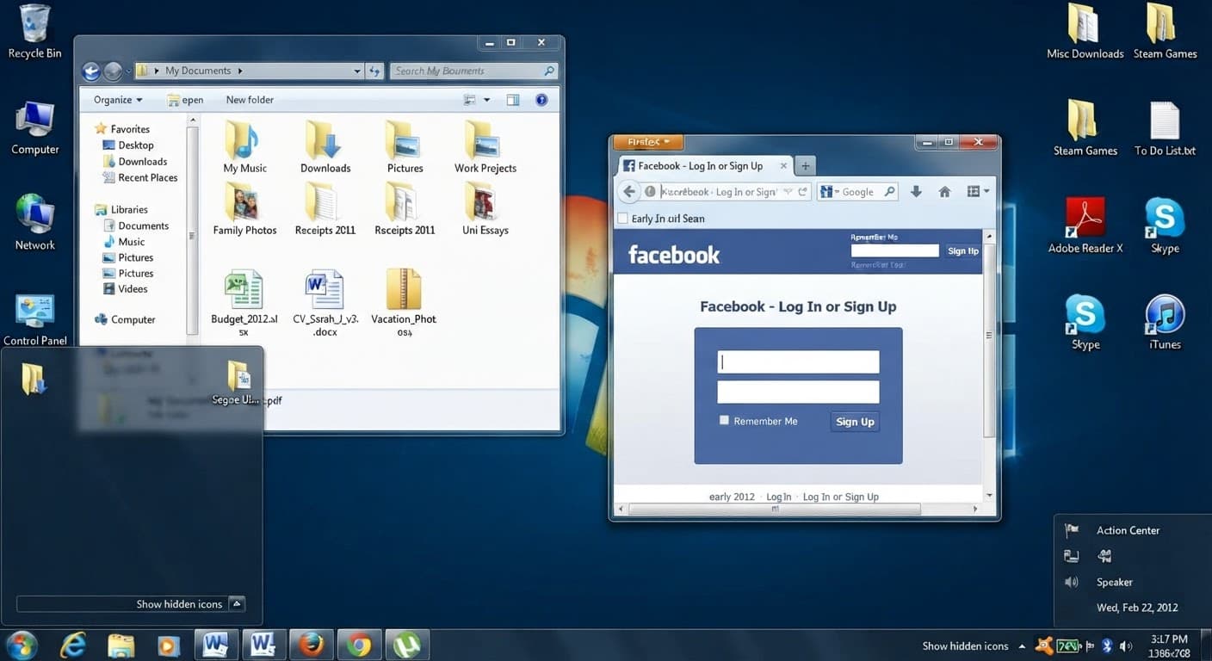Open the Windows Start orb

(22, 645)
